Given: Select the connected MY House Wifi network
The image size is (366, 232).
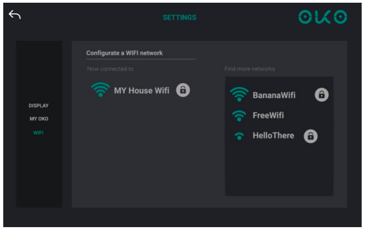Looking at the screenshot, I should pyautogui.click(x=141, y=90).
